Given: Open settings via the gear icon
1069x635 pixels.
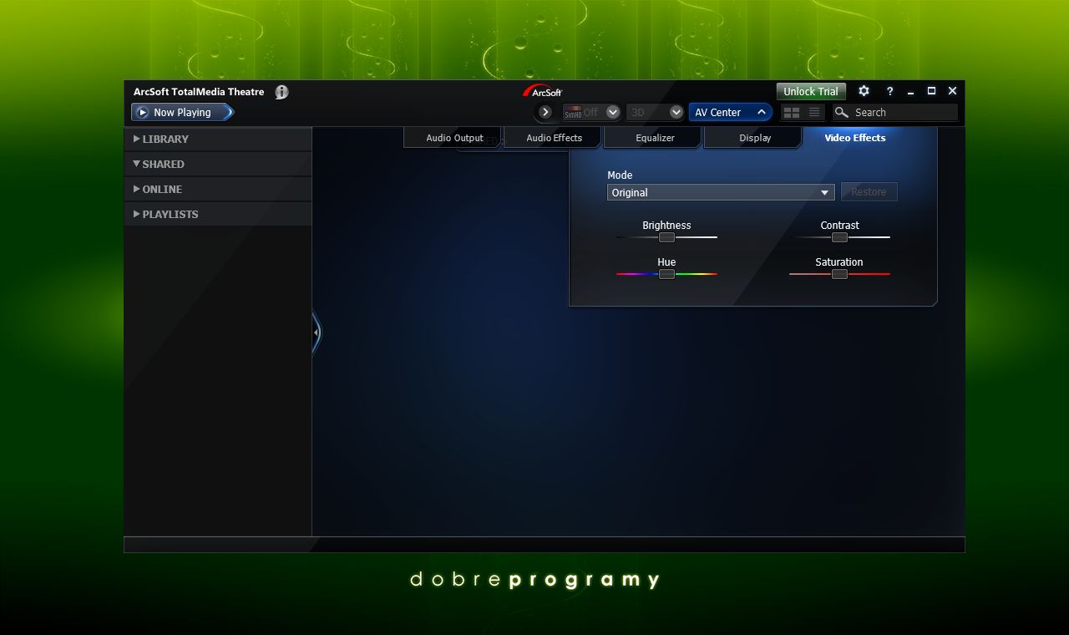Looking at the screenshot, I should pos(864,91).
